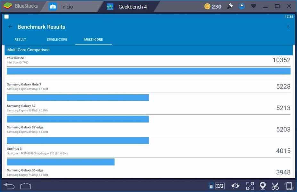Toggle the eye visibility icon
The width and height of the screenshot is (297, 192).
(x=235, y=186)
